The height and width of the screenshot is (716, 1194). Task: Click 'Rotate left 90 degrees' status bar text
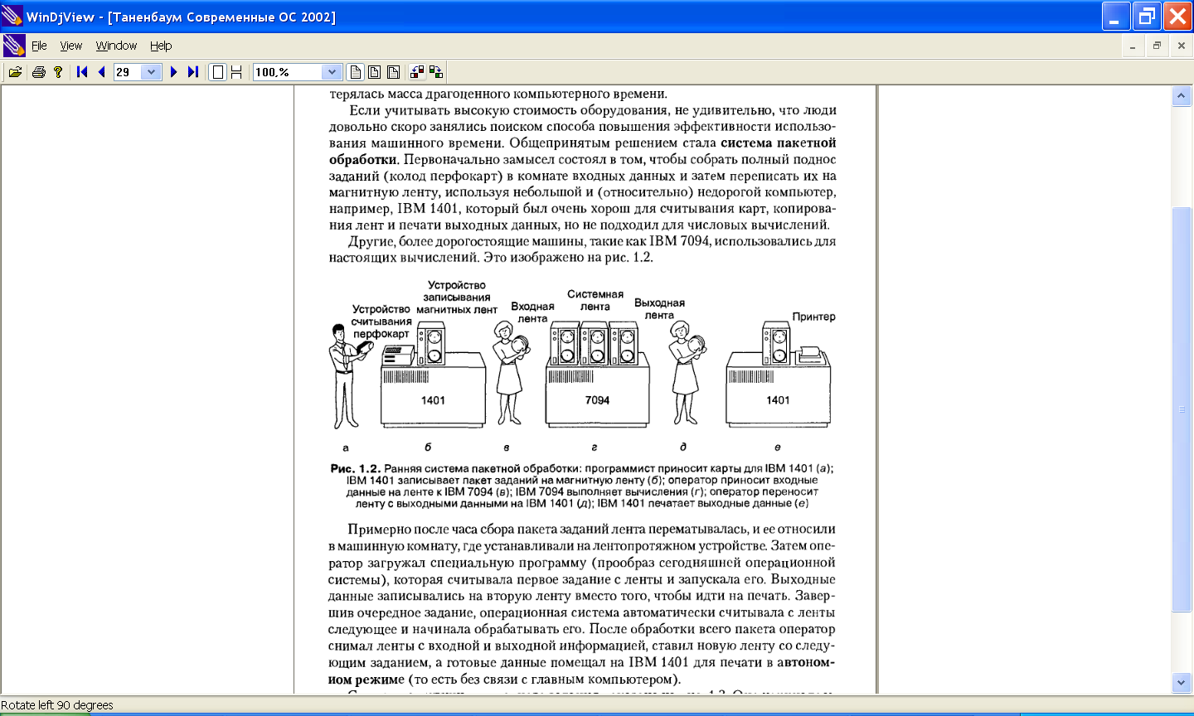pyautogui.click(x=57, y=705)
